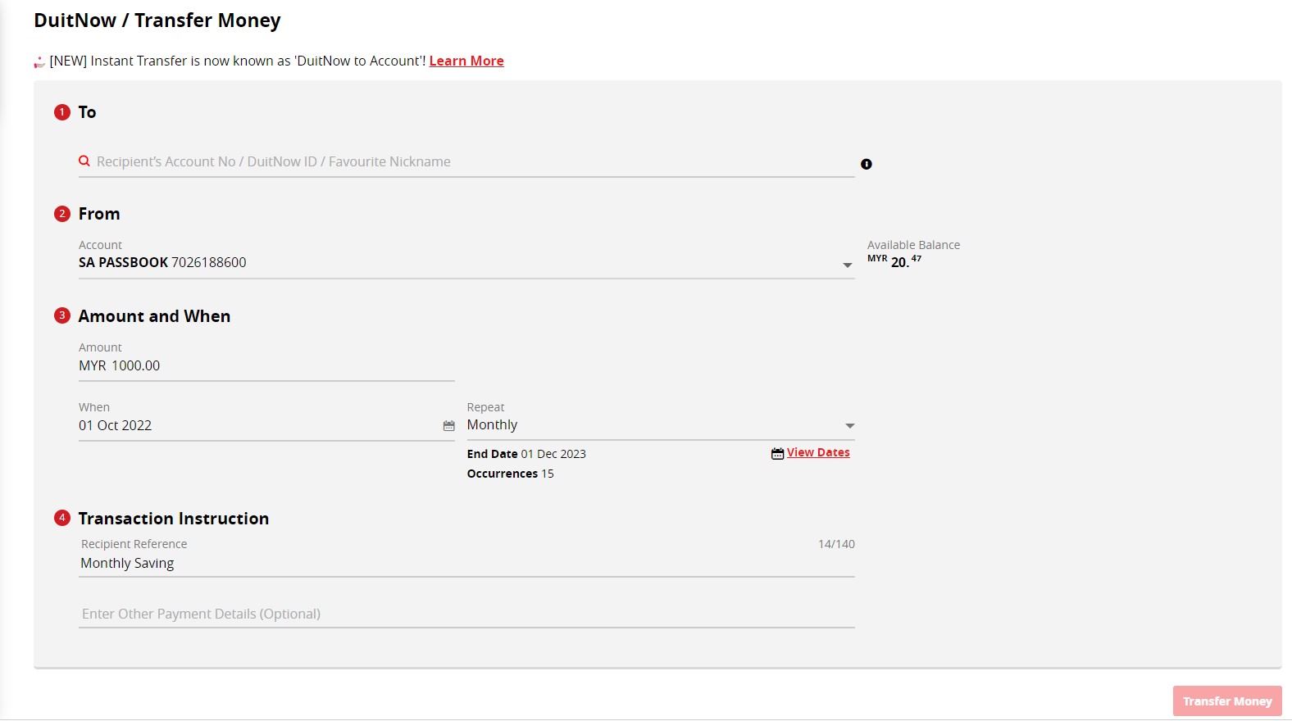Open the View Dates link
1292x721 pixels.
pyautogui.click(x=818, y=452)
